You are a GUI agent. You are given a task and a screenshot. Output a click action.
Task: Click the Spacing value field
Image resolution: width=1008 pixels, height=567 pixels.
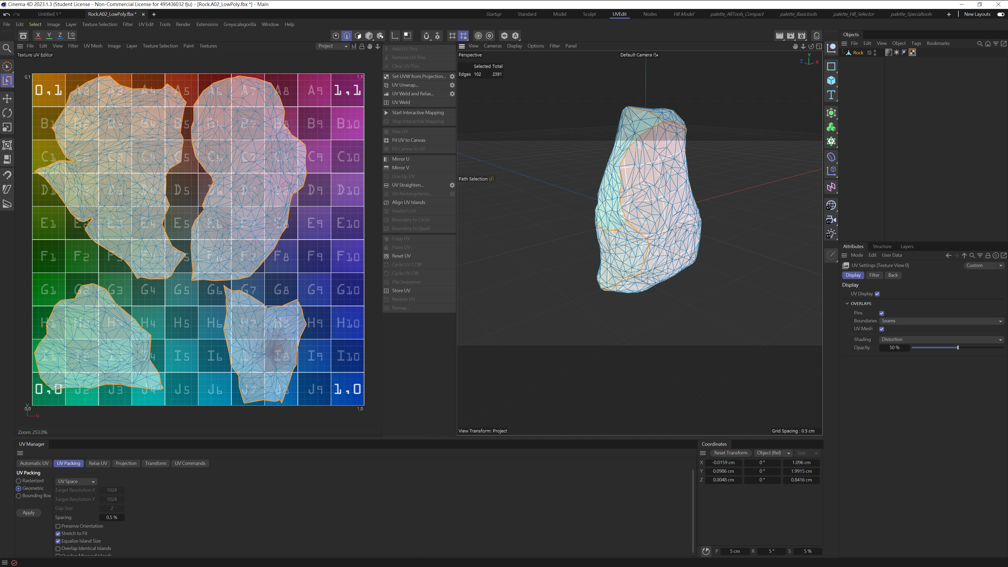[x=112, y=517]
